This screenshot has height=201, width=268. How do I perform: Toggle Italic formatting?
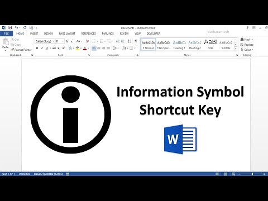[42, 48]
